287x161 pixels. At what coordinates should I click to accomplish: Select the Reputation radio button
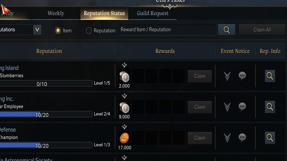tap(89, 31)
